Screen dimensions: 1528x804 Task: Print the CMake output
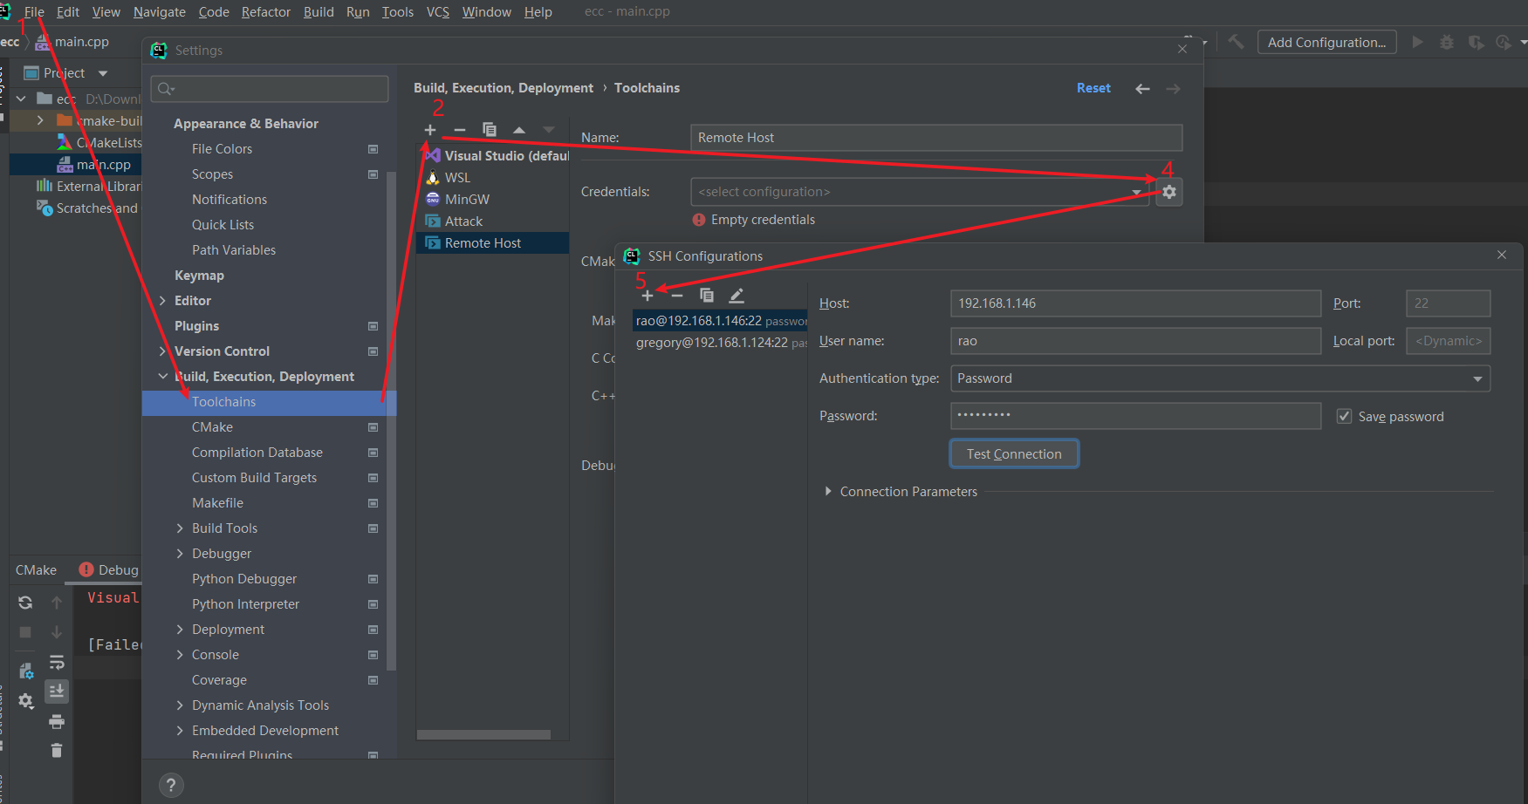click(57, 721)
